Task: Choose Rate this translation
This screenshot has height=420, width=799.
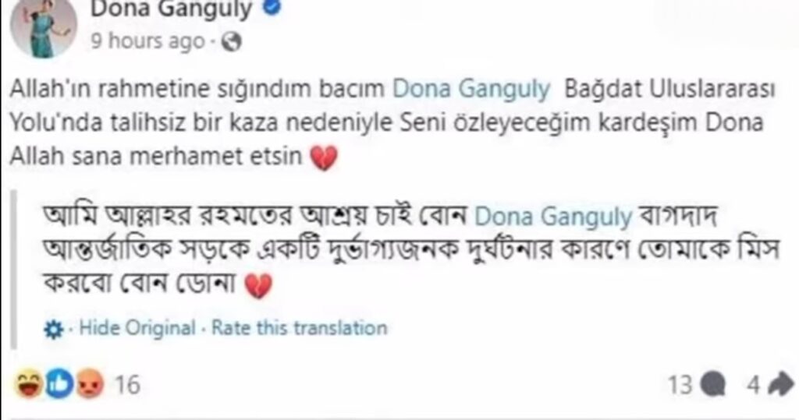Action: 299,328
